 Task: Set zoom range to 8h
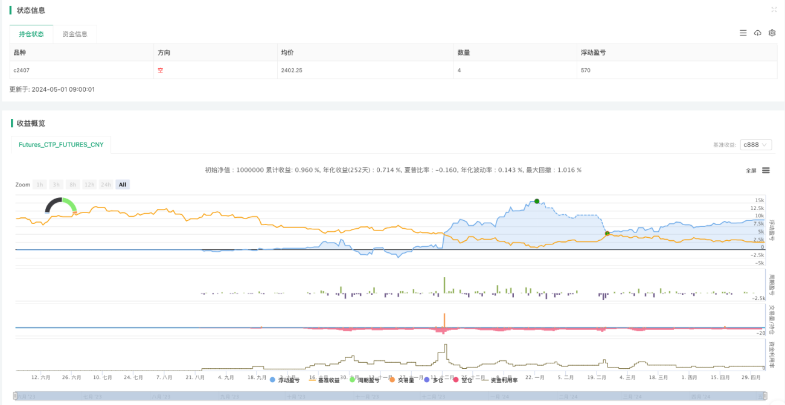click(x=72, y=185)
